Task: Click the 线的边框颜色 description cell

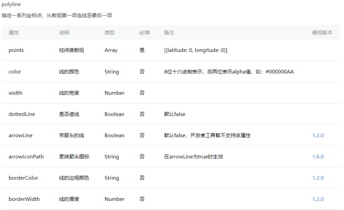Action: 74,178
